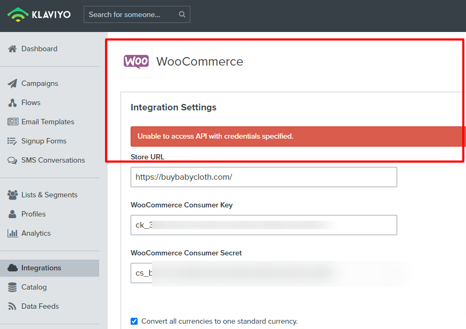Click the Dashboard home icon
This screenshot has width=466, height=329.
click(x=12, y=49)
